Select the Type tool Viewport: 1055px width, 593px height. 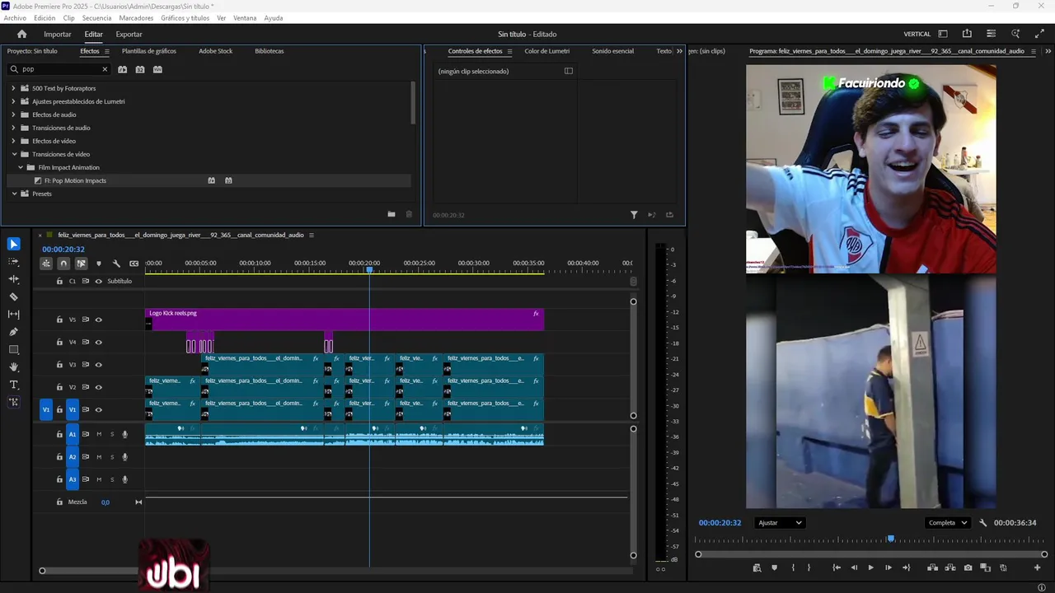coord(13,385)
